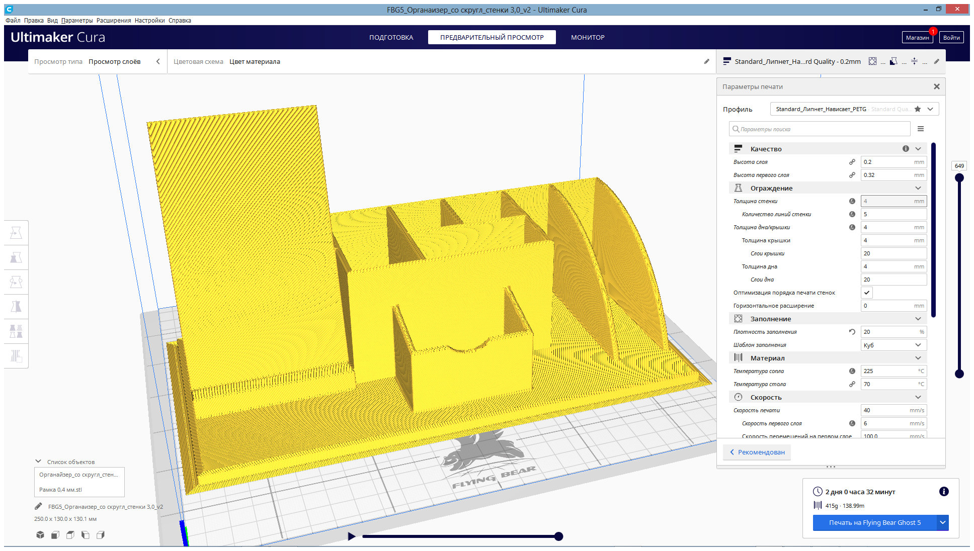974x551 pixels.
Task: Click the upper handle of the layer slider
Action: [959, 177]
